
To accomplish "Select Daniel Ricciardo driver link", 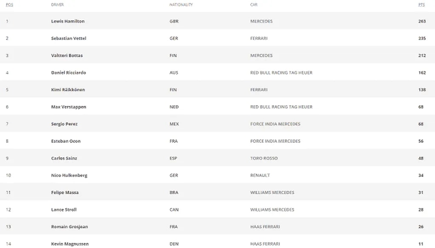I will tap(68, 72).
